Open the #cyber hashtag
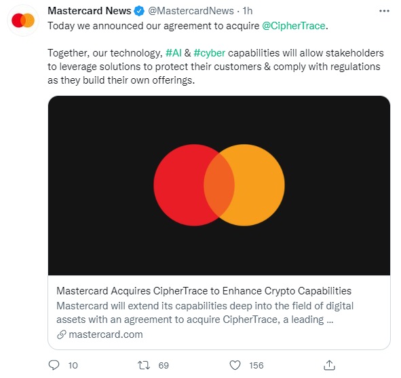This screenshot has width=401, height=378. click(210, 53)
